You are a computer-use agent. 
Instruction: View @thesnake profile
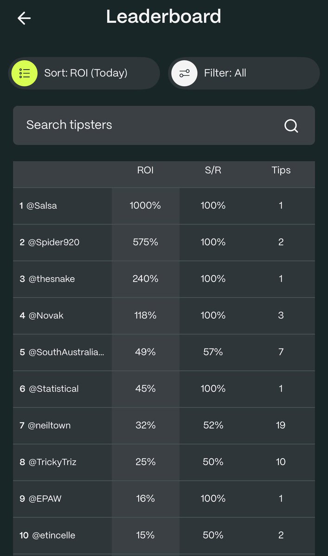164,279
